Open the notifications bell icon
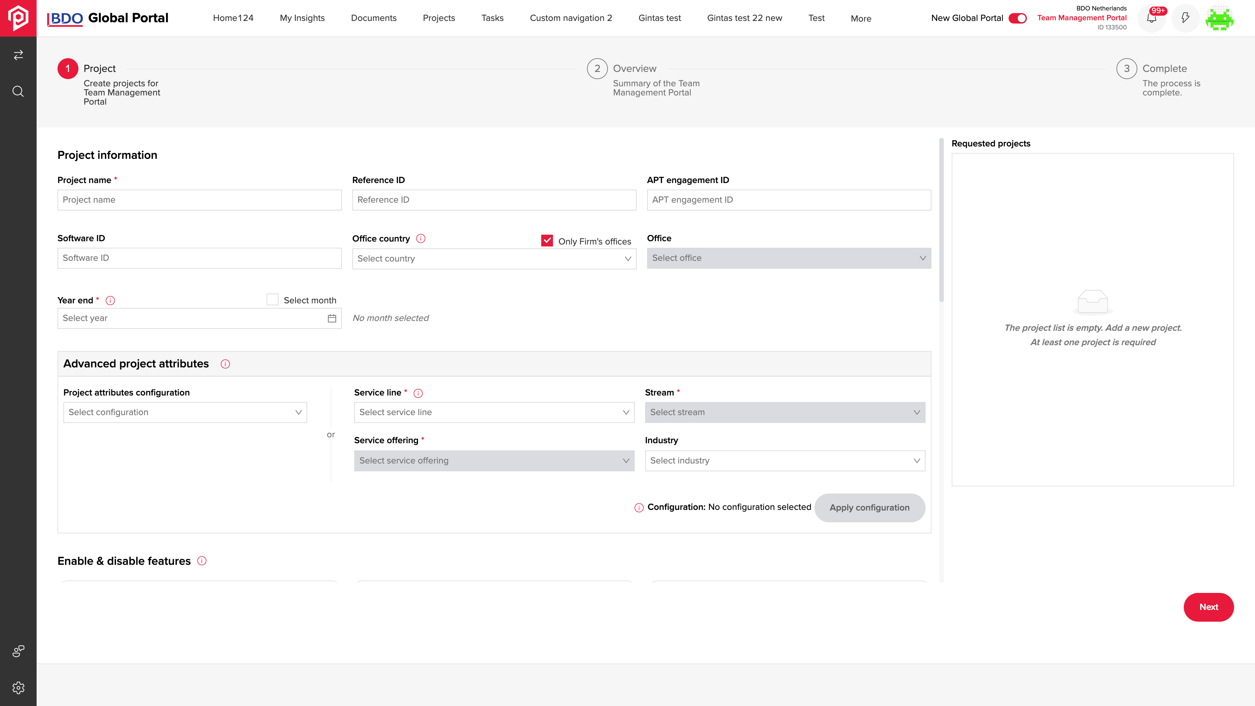 click(1151, 19)
